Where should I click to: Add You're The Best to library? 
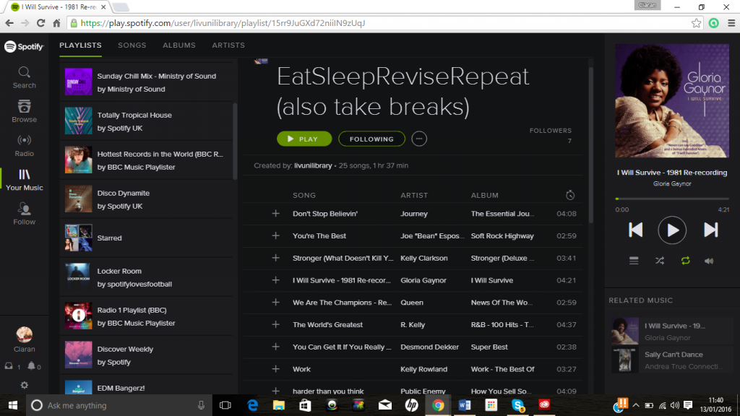coord(275,236)
